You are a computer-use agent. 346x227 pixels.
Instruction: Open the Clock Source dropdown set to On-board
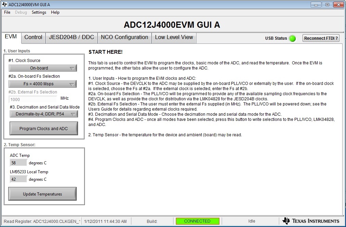(42, 68)
